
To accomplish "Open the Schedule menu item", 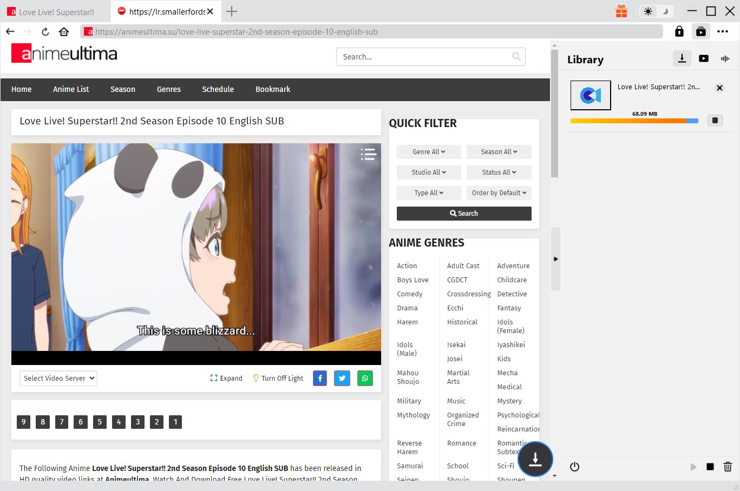I will pyautogui.click(x=218, y=89).
